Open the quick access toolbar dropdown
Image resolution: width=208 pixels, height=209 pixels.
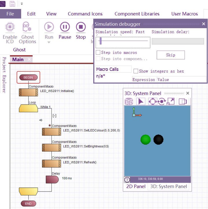[x=22, y=4]
